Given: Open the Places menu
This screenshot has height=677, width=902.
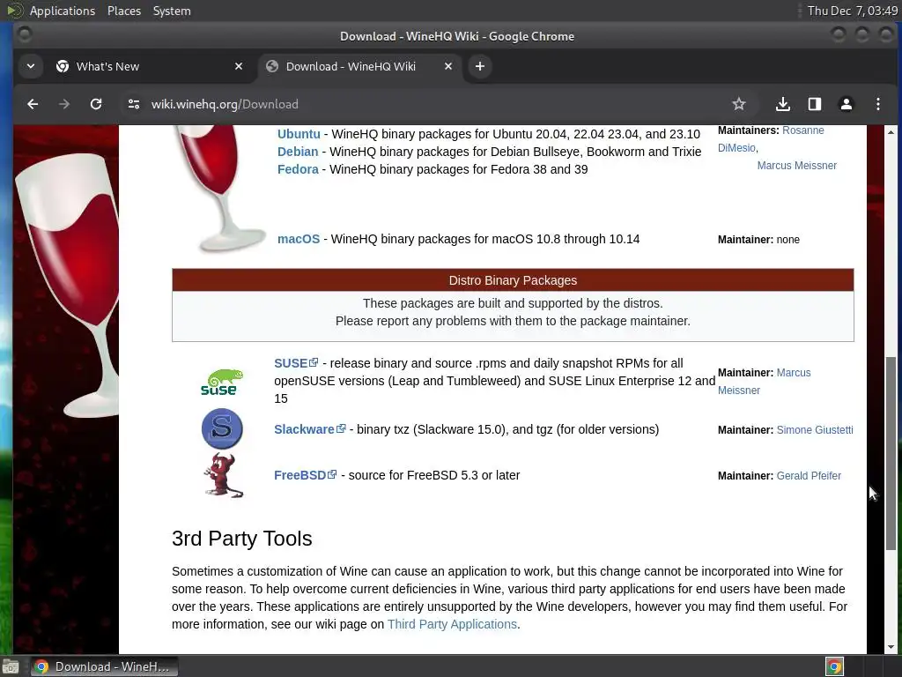Looking at the screenshot, I should 123,11.
